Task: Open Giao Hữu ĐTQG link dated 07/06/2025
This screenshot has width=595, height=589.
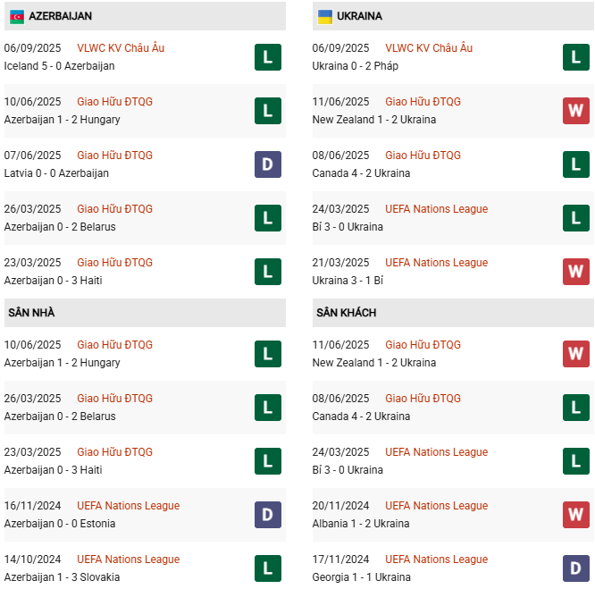Action: (115, 156)
